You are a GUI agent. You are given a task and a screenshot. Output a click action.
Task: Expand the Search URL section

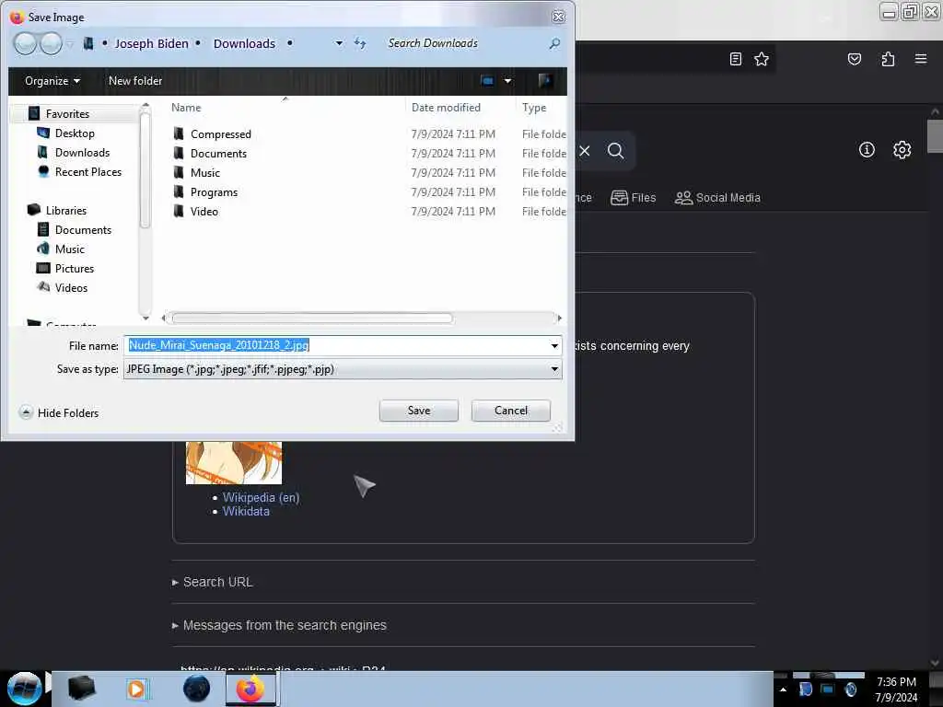click(213, 582)
